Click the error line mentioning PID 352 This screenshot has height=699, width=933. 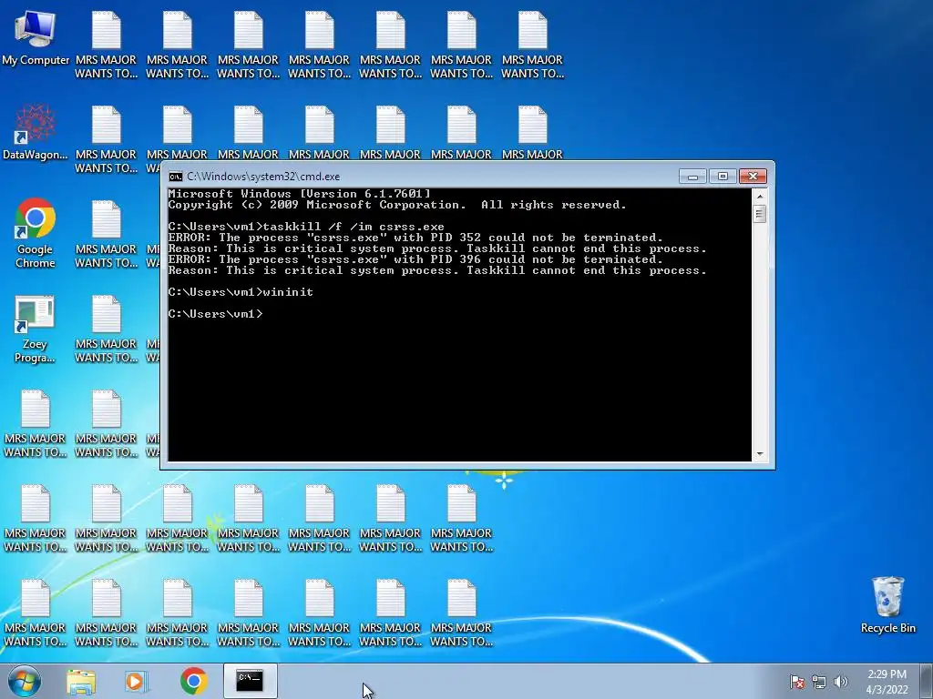(x=415, y=238)
